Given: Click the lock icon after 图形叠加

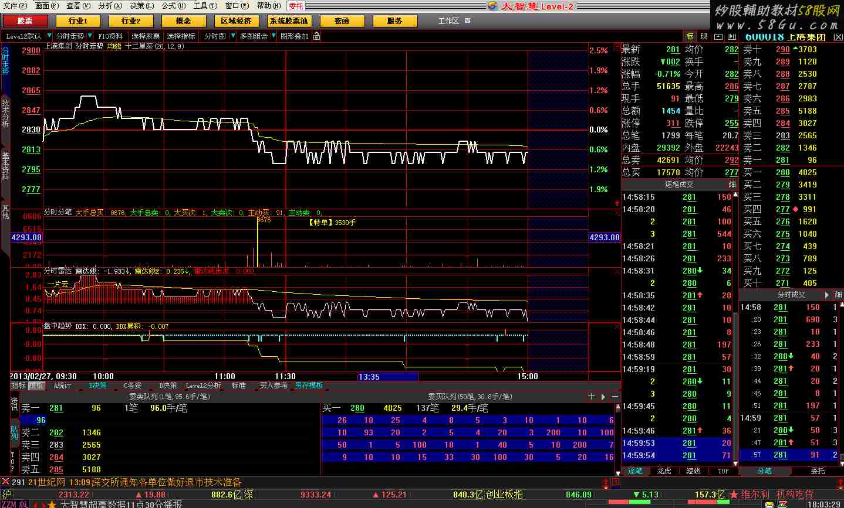Looking at the screenshot, I should click(317, 36).
